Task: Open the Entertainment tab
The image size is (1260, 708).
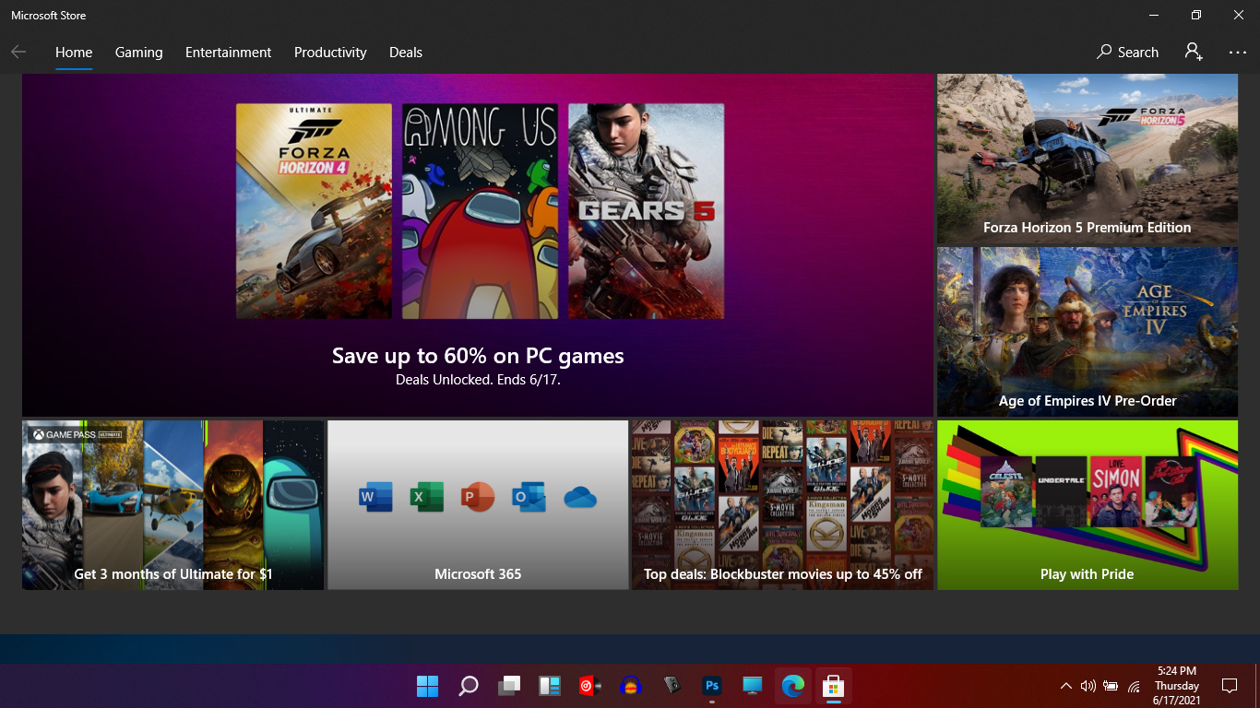Action: [229, 53]
